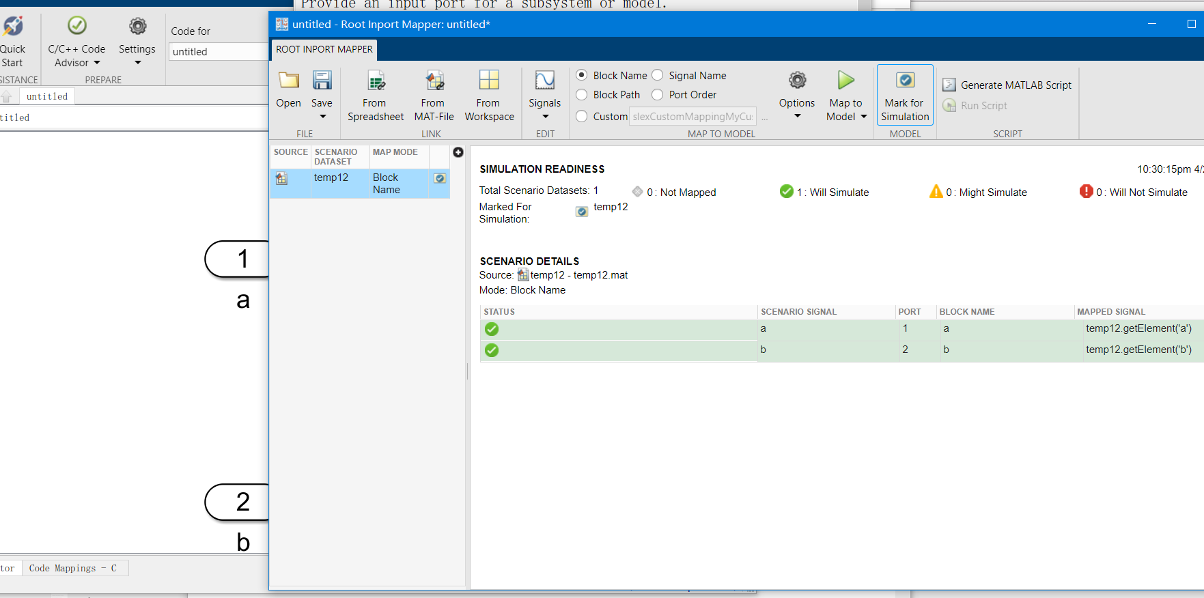Click the Generate MATLAB Script label
The height and width of the screenshot is (598, 1204).
[x=1016, y=85]
